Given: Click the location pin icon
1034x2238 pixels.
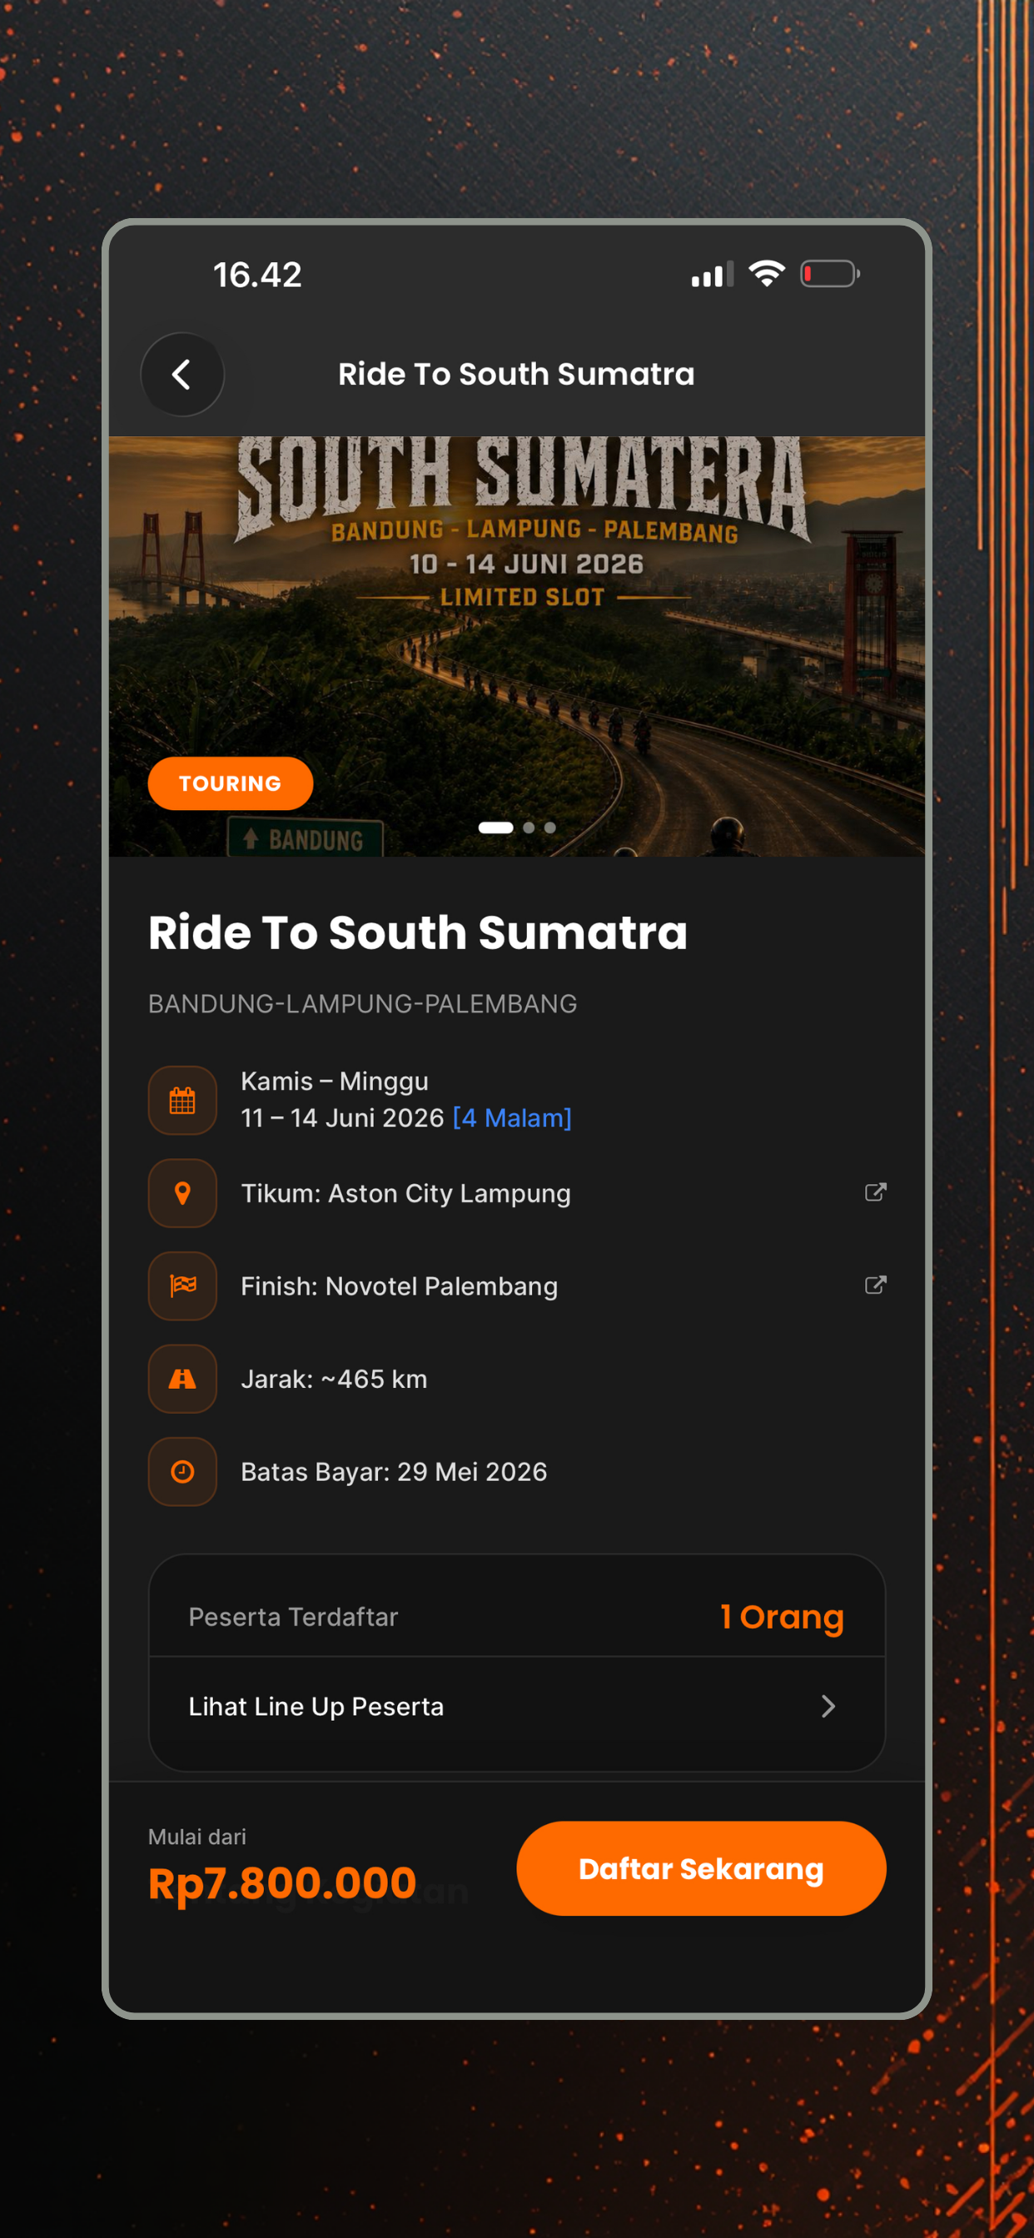Looking at the screenshot, I should [182, 1193].
